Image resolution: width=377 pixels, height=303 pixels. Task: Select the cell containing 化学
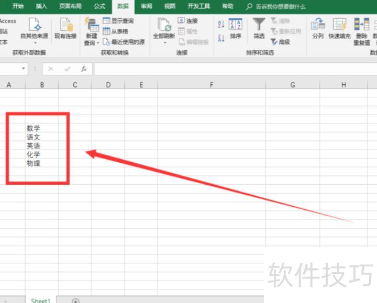tap(42, 154)
